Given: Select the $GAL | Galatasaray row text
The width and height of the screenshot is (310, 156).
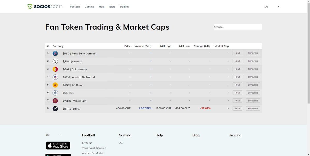Looking at the screenshot, I should point(75,70).
